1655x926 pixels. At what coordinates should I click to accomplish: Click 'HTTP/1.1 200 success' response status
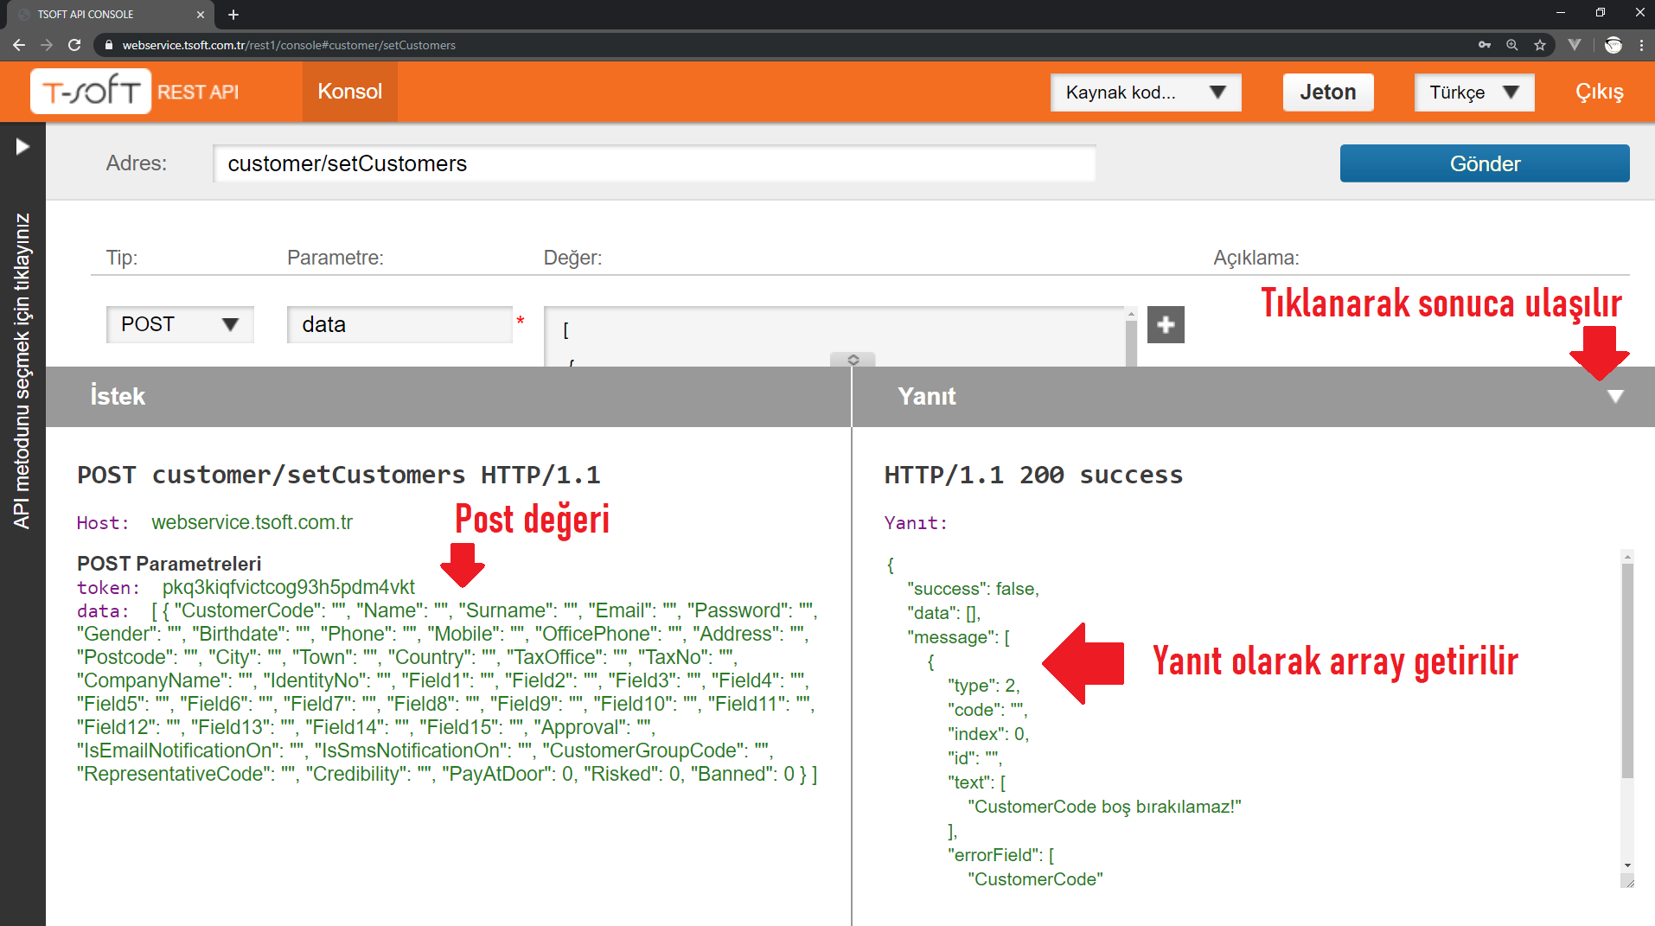pos(1033,475)
